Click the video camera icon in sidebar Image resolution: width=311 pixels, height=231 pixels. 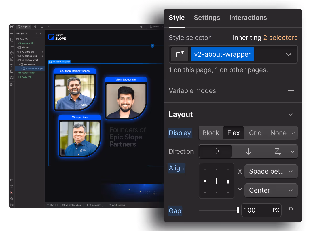point(12,204)
